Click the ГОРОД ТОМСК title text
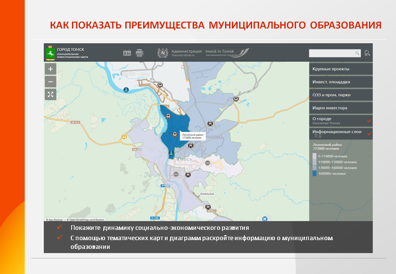 pos(70,49)
